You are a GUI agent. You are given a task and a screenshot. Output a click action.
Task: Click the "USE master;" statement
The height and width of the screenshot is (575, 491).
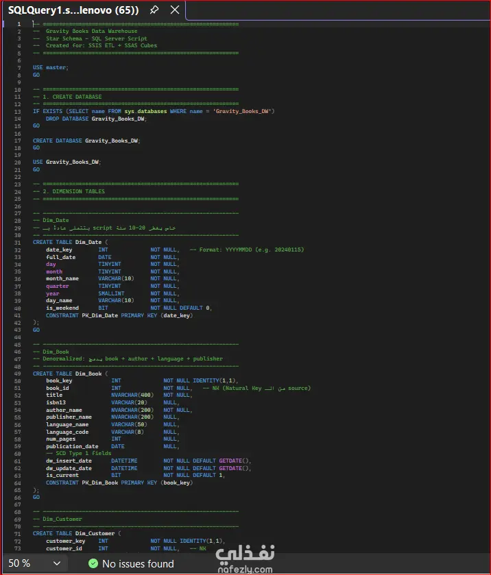tap(51, 67)
